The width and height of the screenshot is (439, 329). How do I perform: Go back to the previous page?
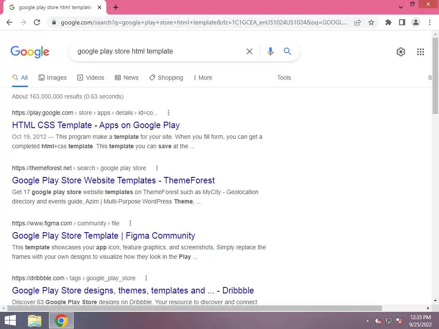(9, 22)
